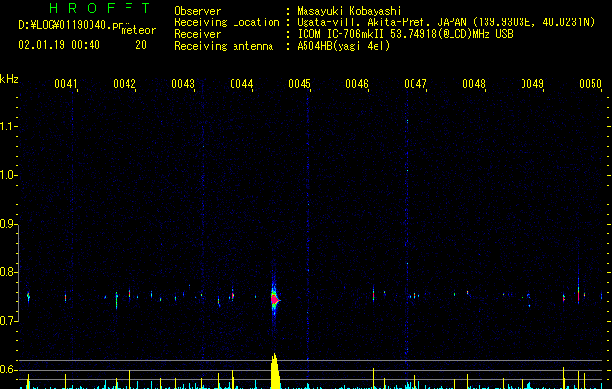Screen dimensions: 612x389
Task: Select the A504HB(yagi 4el) antenna text
Action: coord(343,46)
